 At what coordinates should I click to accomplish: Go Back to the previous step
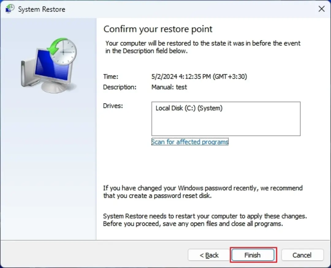[x=209, y=255]
